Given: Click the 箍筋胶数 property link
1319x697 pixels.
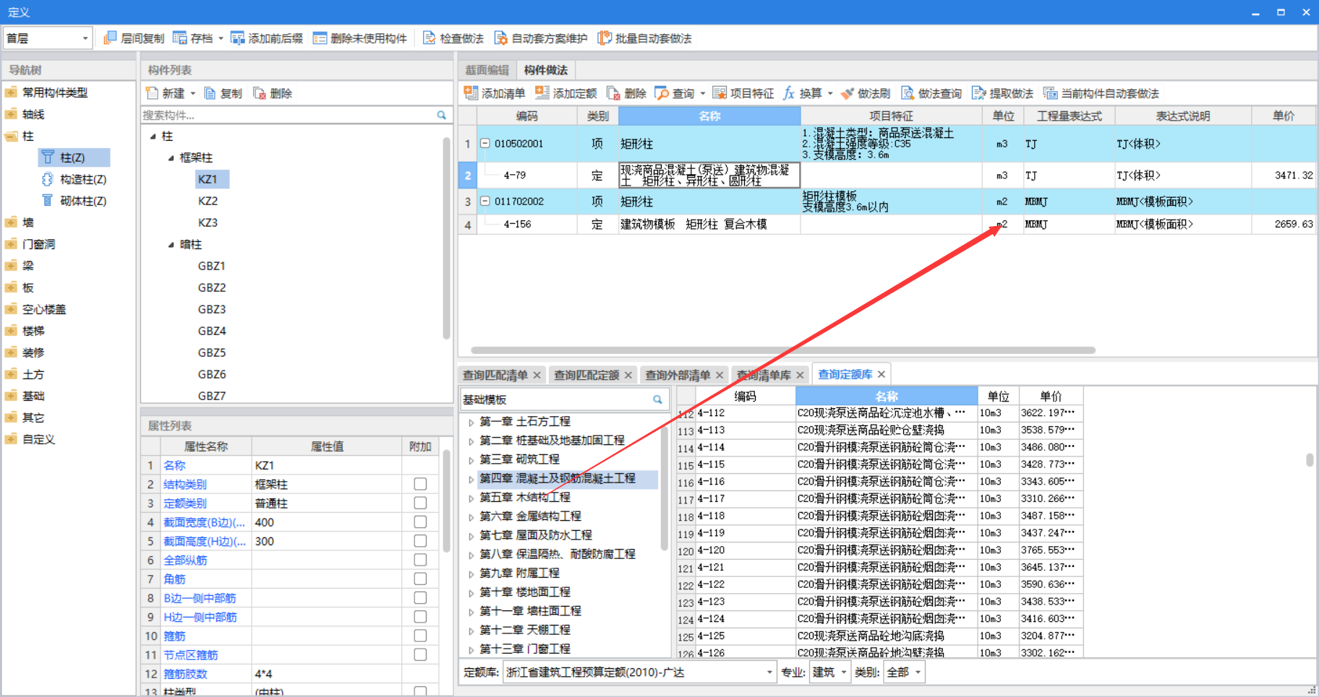Looking at the screenshot, I should point(185,674).
